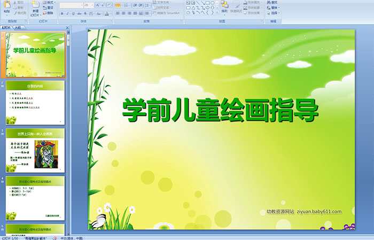Toggle the Numbering list button

tap(126, 5)
